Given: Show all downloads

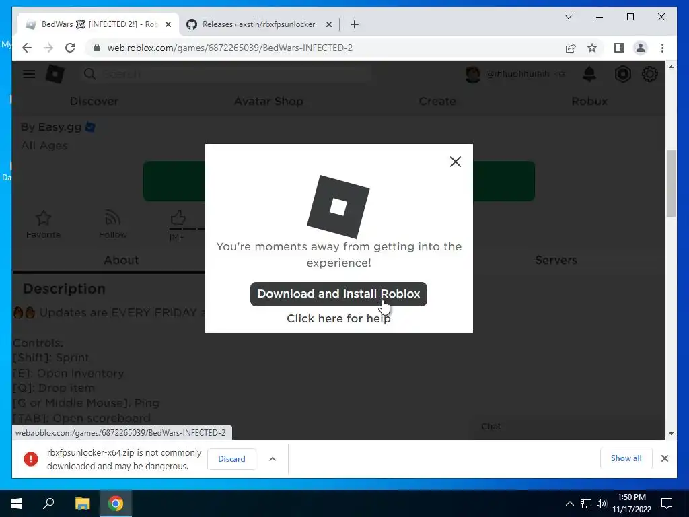Looking at the screenshot, I should (x=626, y=458).
